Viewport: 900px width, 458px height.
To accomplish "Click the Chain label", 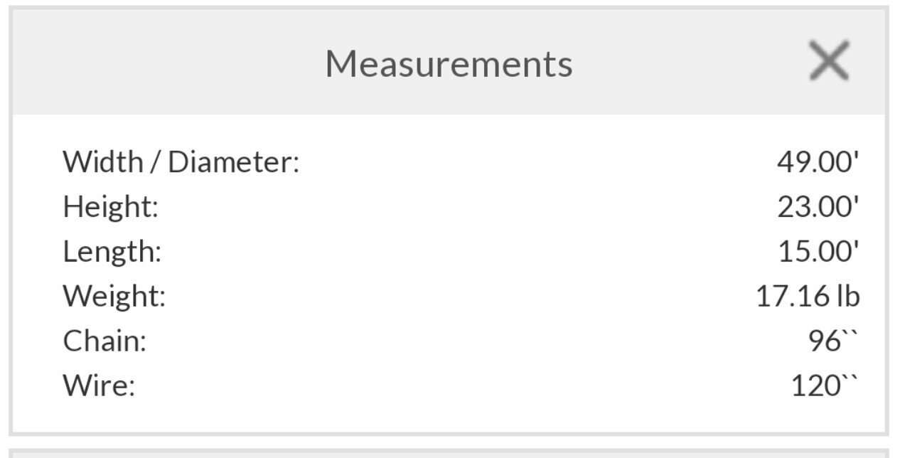I will click(105, 341).
